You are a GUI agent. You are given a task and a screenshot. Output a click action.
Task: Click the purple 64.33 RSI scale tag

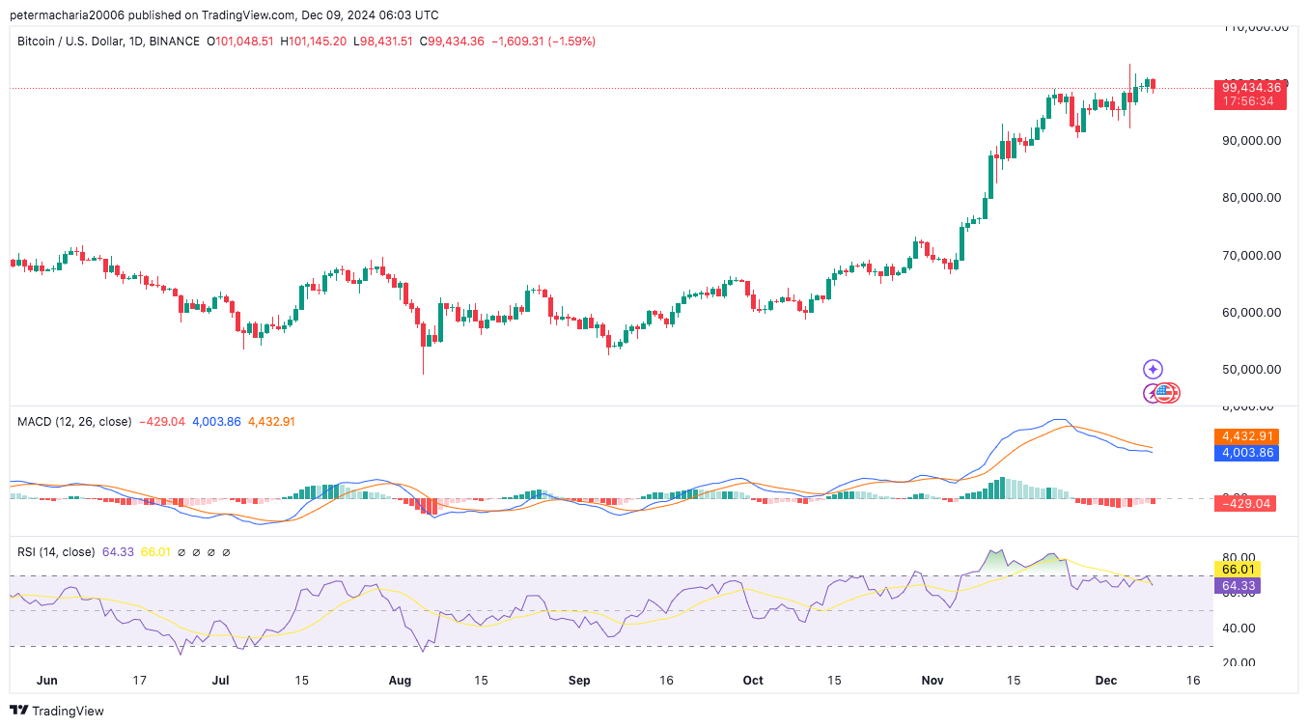click(1238, 585)
